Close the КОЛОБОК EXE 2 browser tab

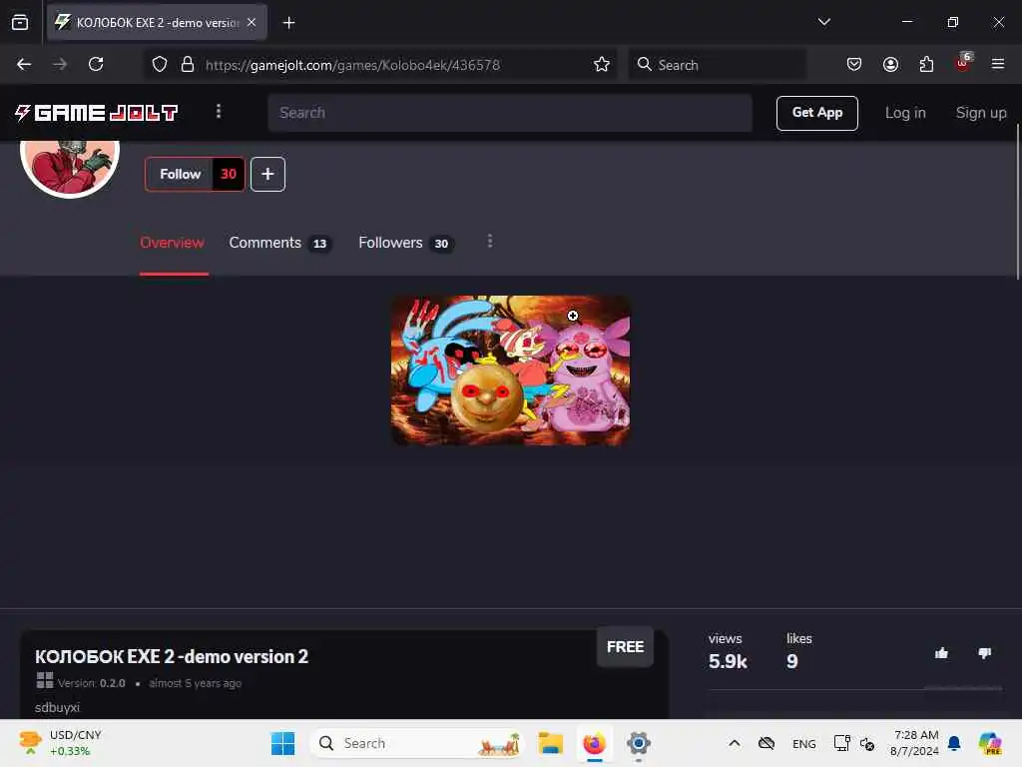pyautogui.click(x=252, y=22)
